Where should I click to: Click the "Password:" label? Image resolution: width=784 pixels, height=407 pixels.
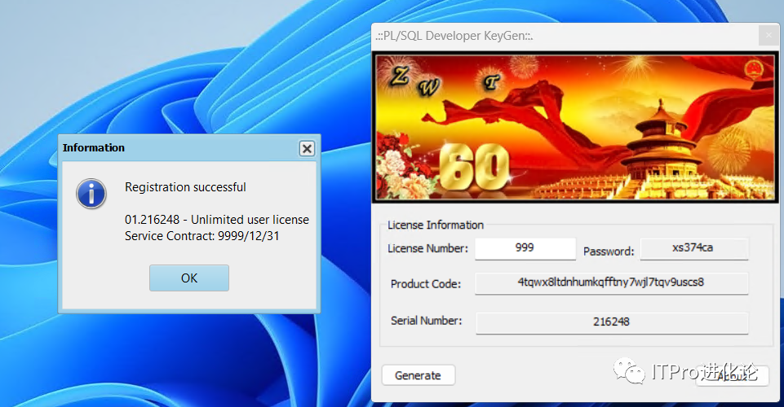[609, 252]
